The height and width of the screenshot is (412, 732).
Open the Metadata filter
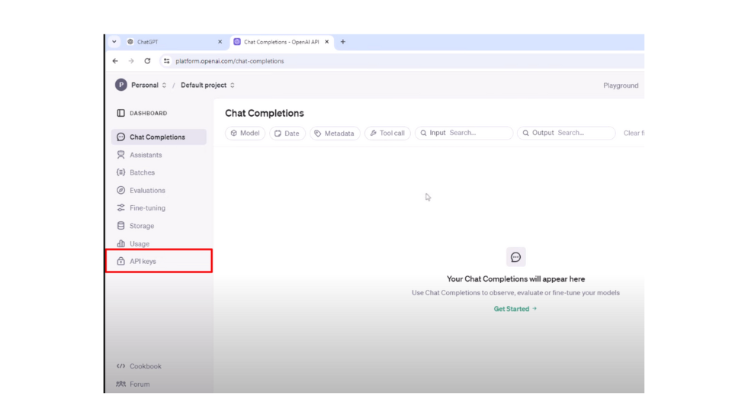[x=335, y=133]
